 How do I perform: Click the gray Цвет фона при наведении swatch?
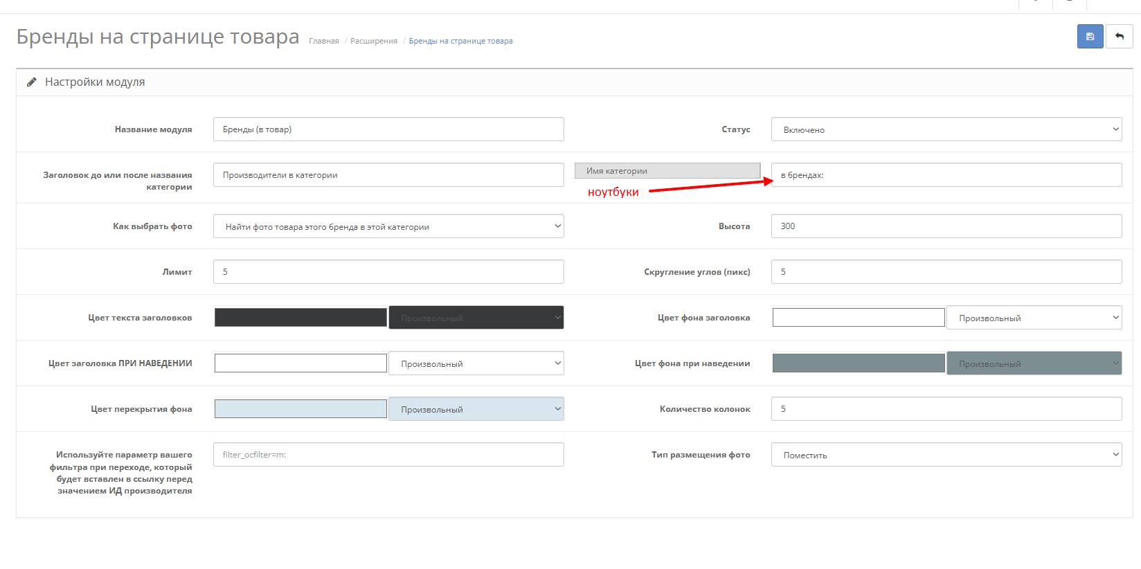859,363
